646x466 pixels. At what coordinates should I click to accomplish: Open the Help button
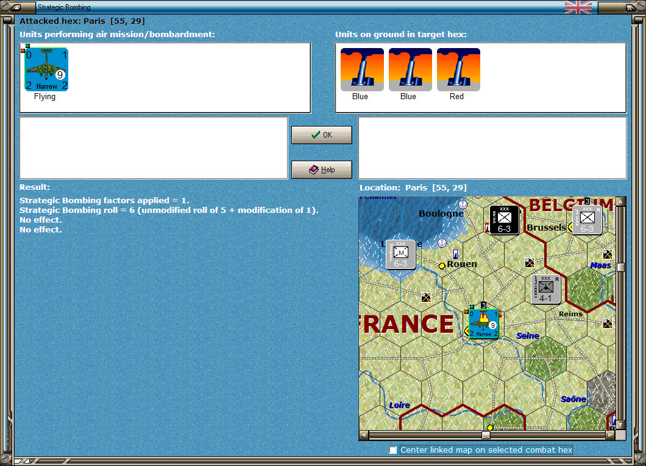pos(322,170)
